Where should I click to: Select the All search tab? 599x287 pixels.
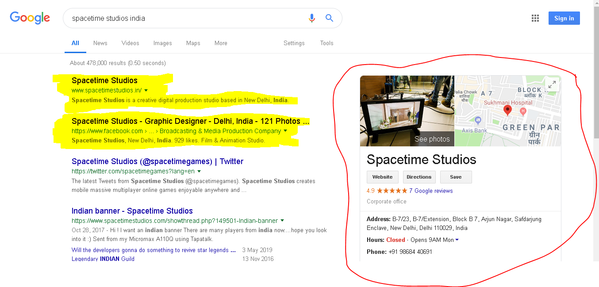click(75, 43)
